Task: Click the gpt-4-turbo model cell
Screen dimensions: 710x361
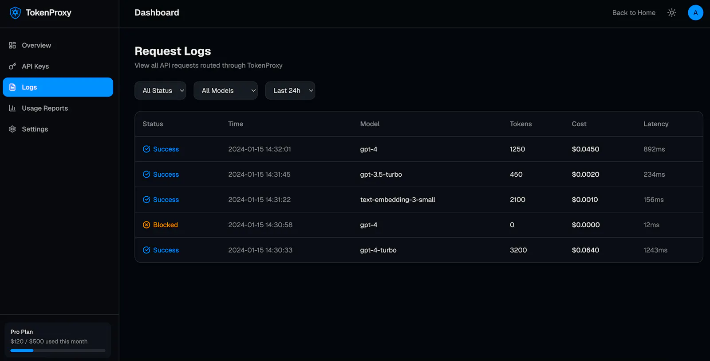Action: 379,250
